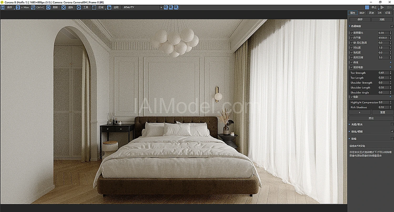The width and height of the screenshot is (394, 212).
Task: Enable the 光晕/眩光 checkbox
Action: tap(392, 124)
